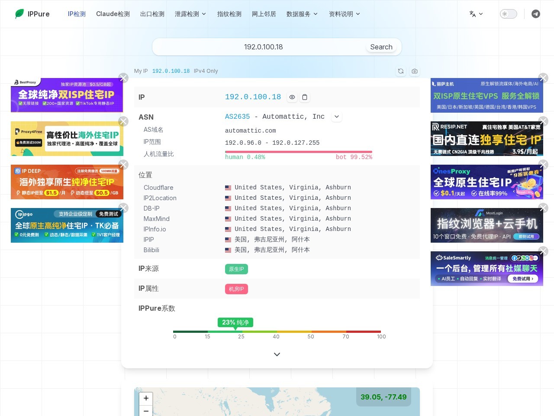
Task: Click the refresh icon beside My IP
Action: point(401,71)
